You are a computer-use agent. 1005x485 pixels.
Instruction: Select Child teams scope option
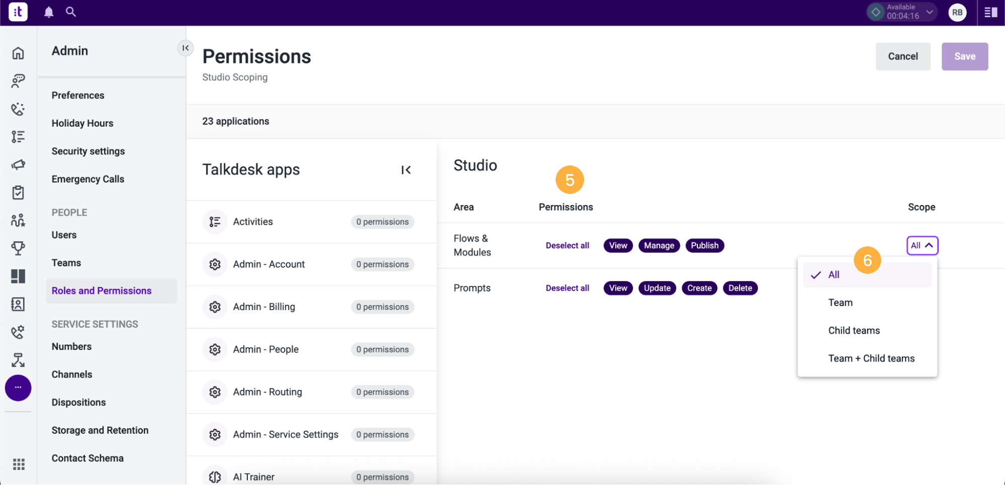[x=867, y=331]
